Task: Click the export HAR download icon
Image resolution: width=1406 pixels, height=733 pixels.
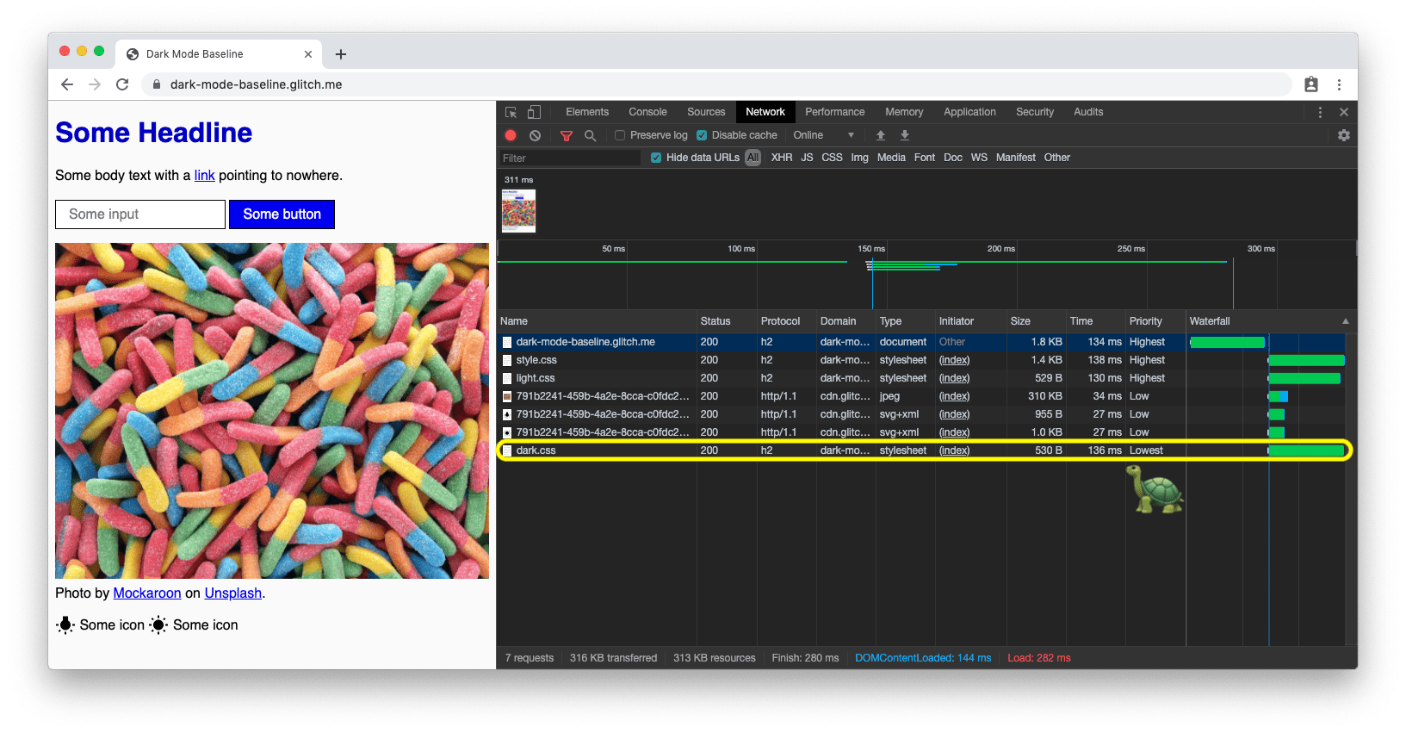Action: (905, 135)
